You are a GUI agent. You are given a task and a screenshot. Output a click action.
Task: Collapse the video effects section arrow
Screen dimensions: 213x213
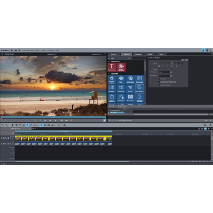coord(109,73)
